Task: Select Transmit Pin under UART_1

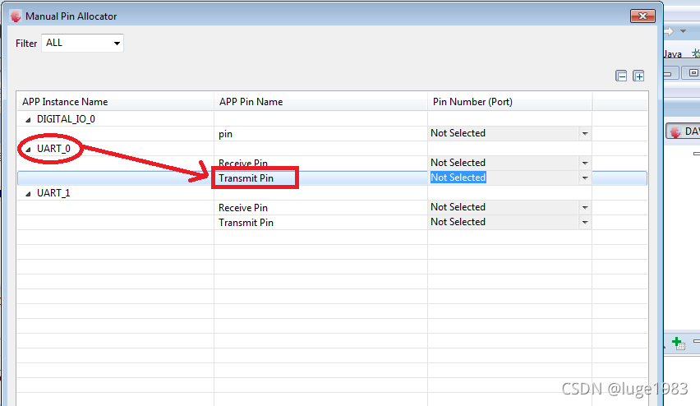Action: 246,223
